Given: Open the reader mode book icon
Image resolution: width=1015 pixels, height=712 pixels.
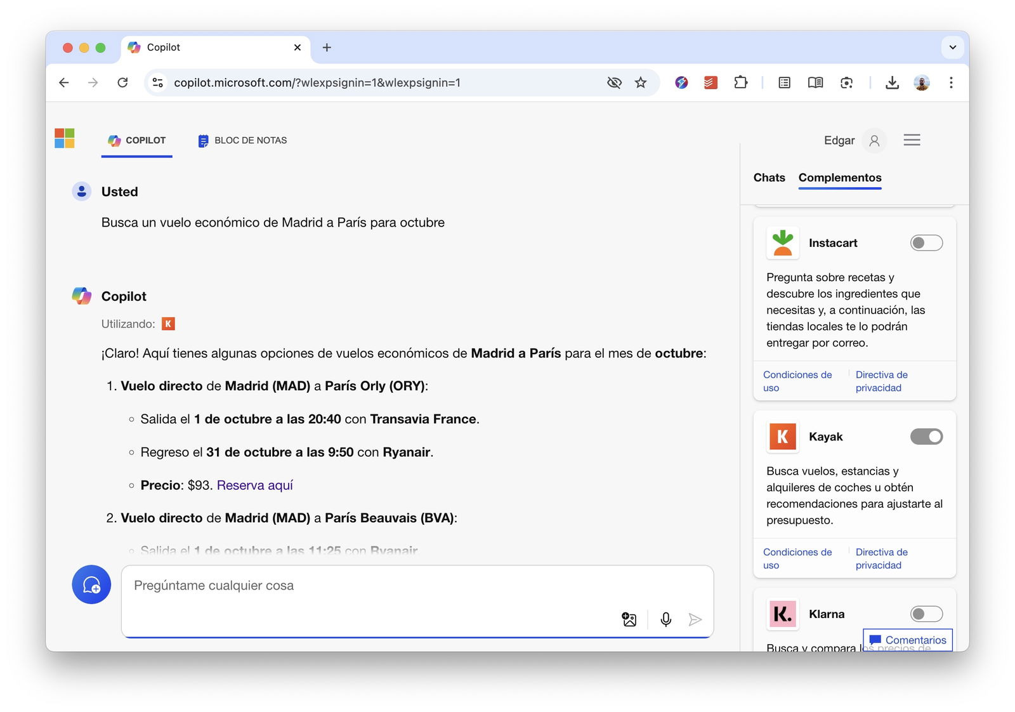Looking at the screenshot, I should click(x=815, y=82).
